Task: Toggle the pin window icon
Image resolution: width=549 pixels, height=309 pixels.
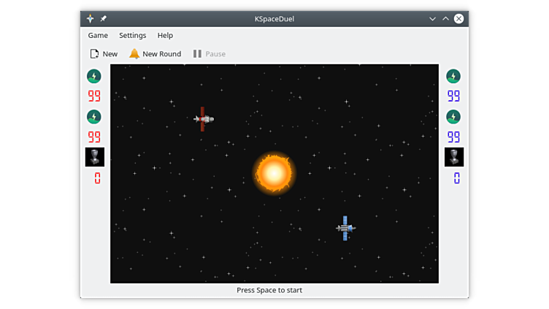Action: tap(104, 18)
